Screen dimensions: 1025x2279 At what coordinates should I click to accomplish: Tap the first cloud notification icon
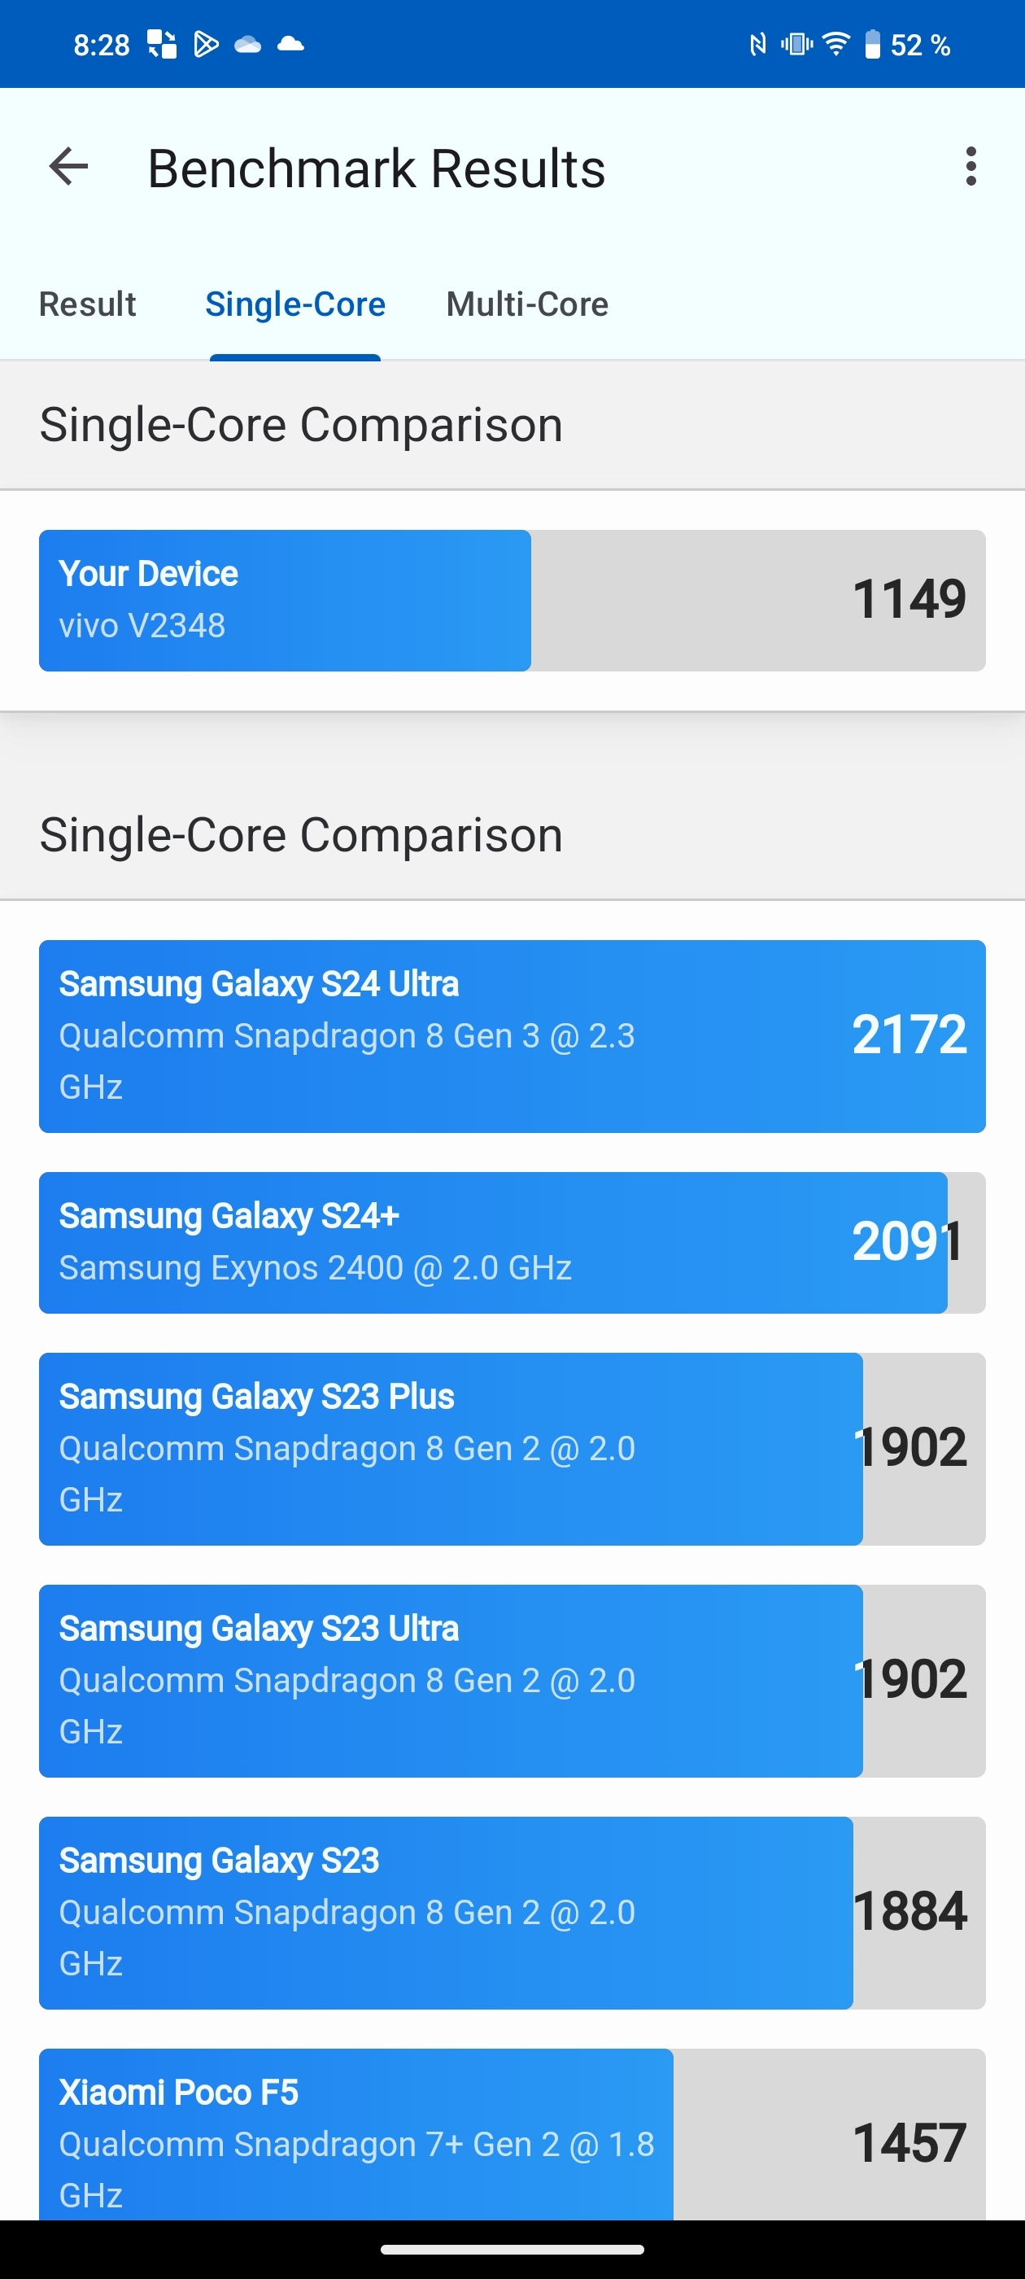247,44
